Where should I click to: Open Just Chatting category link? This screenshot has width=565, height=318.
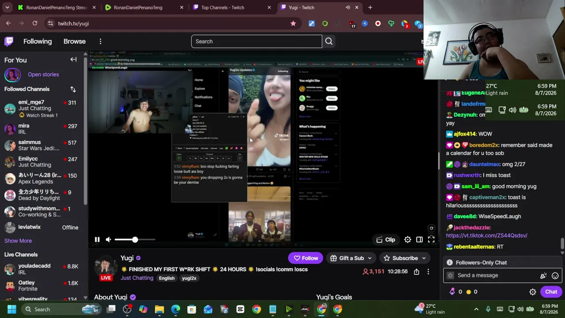[x=137, y=278]
